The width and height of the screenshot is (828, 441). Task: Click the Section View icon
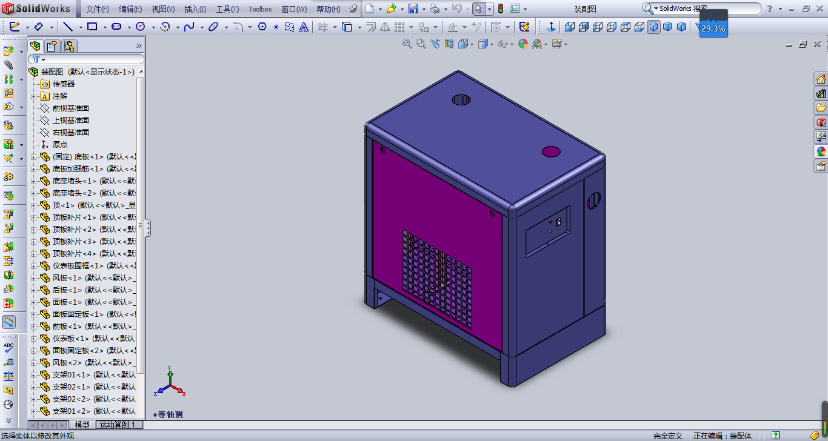(x=449, y=44)
